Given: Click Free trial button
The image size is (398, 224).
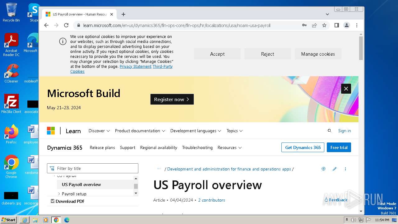Looking at the screenshot, I should point(339,147).
